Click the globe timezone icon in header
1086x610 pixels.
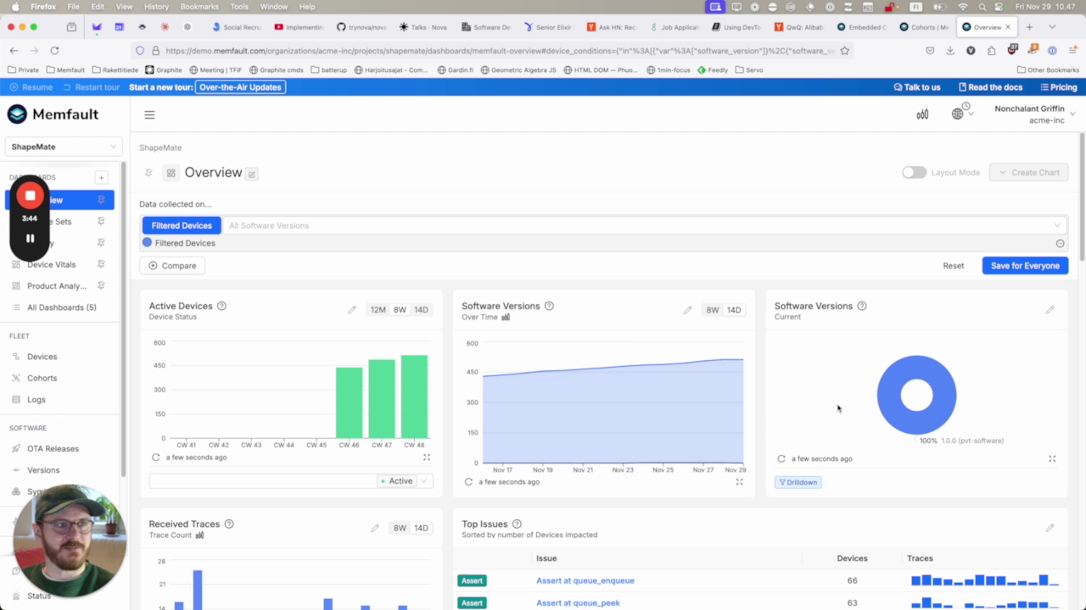[958, 114]
